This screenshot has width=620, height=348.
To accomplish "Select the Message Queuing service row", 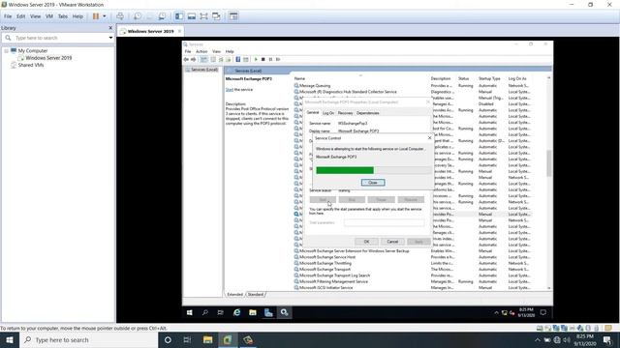I will click(315, 86).
